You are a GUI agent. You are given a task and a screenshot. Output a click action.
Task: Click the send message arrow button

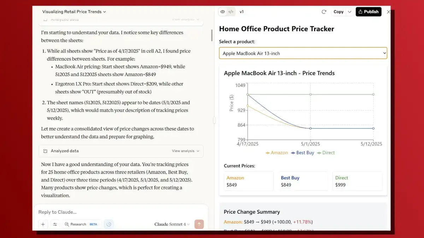coord(199,224)
